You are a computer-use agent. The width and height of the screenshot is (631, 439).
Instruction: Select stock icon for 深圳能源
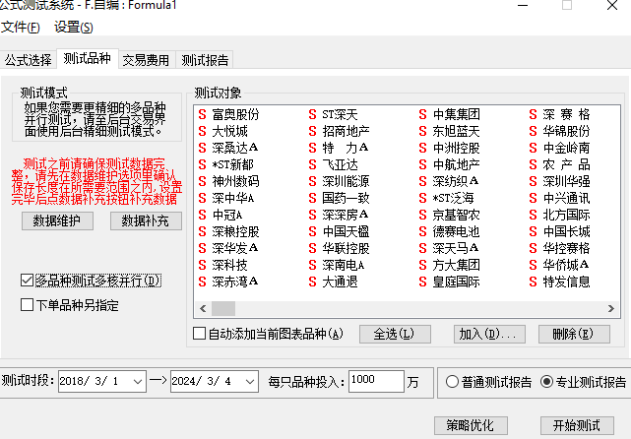click(313, 181)
